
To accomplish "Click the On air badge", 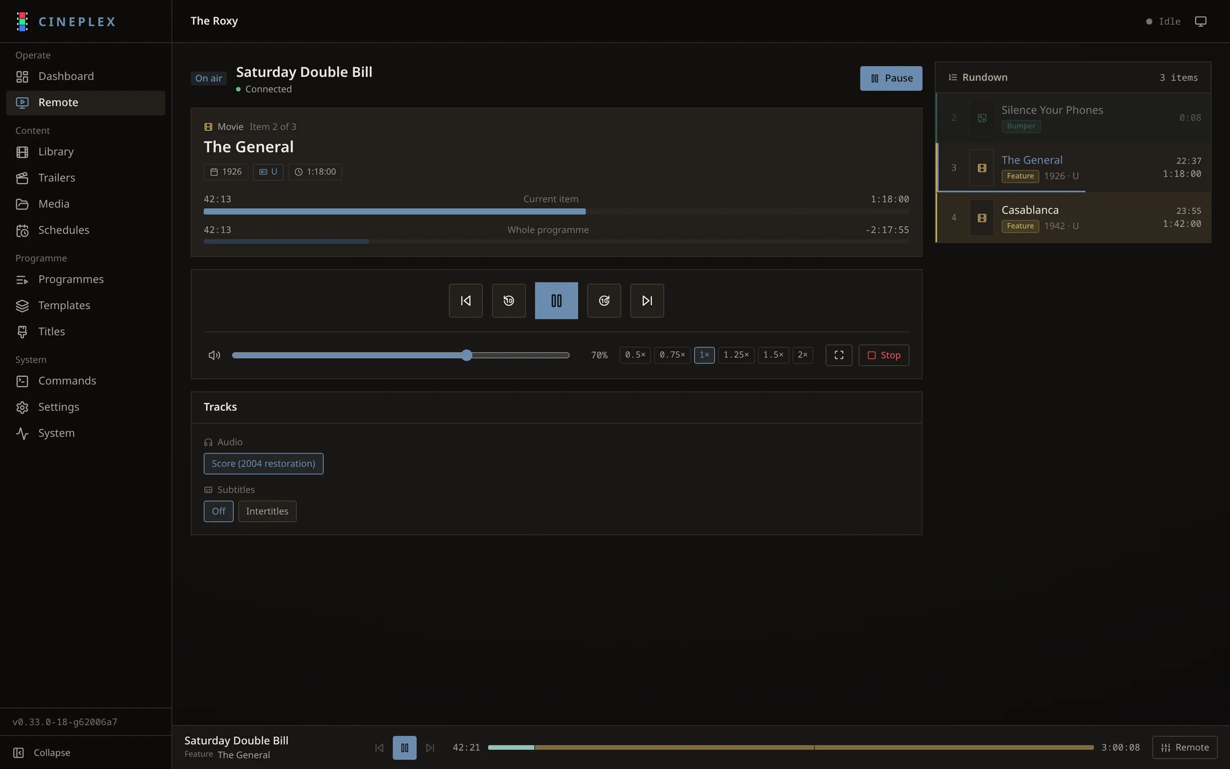I will tap(208, 79).
